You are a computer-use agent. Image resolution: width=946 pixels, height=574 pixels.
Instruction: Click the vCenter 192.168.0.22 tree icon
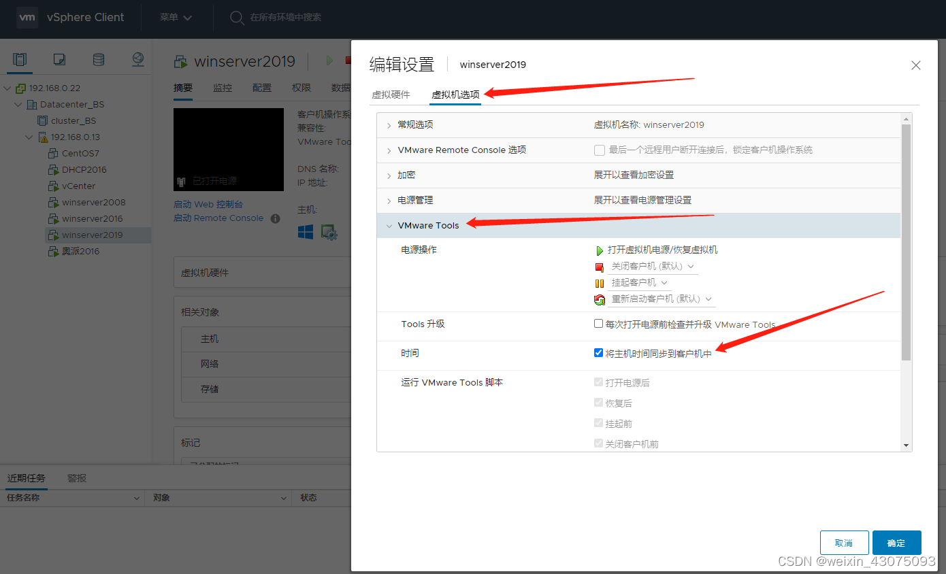coord(22,88)
